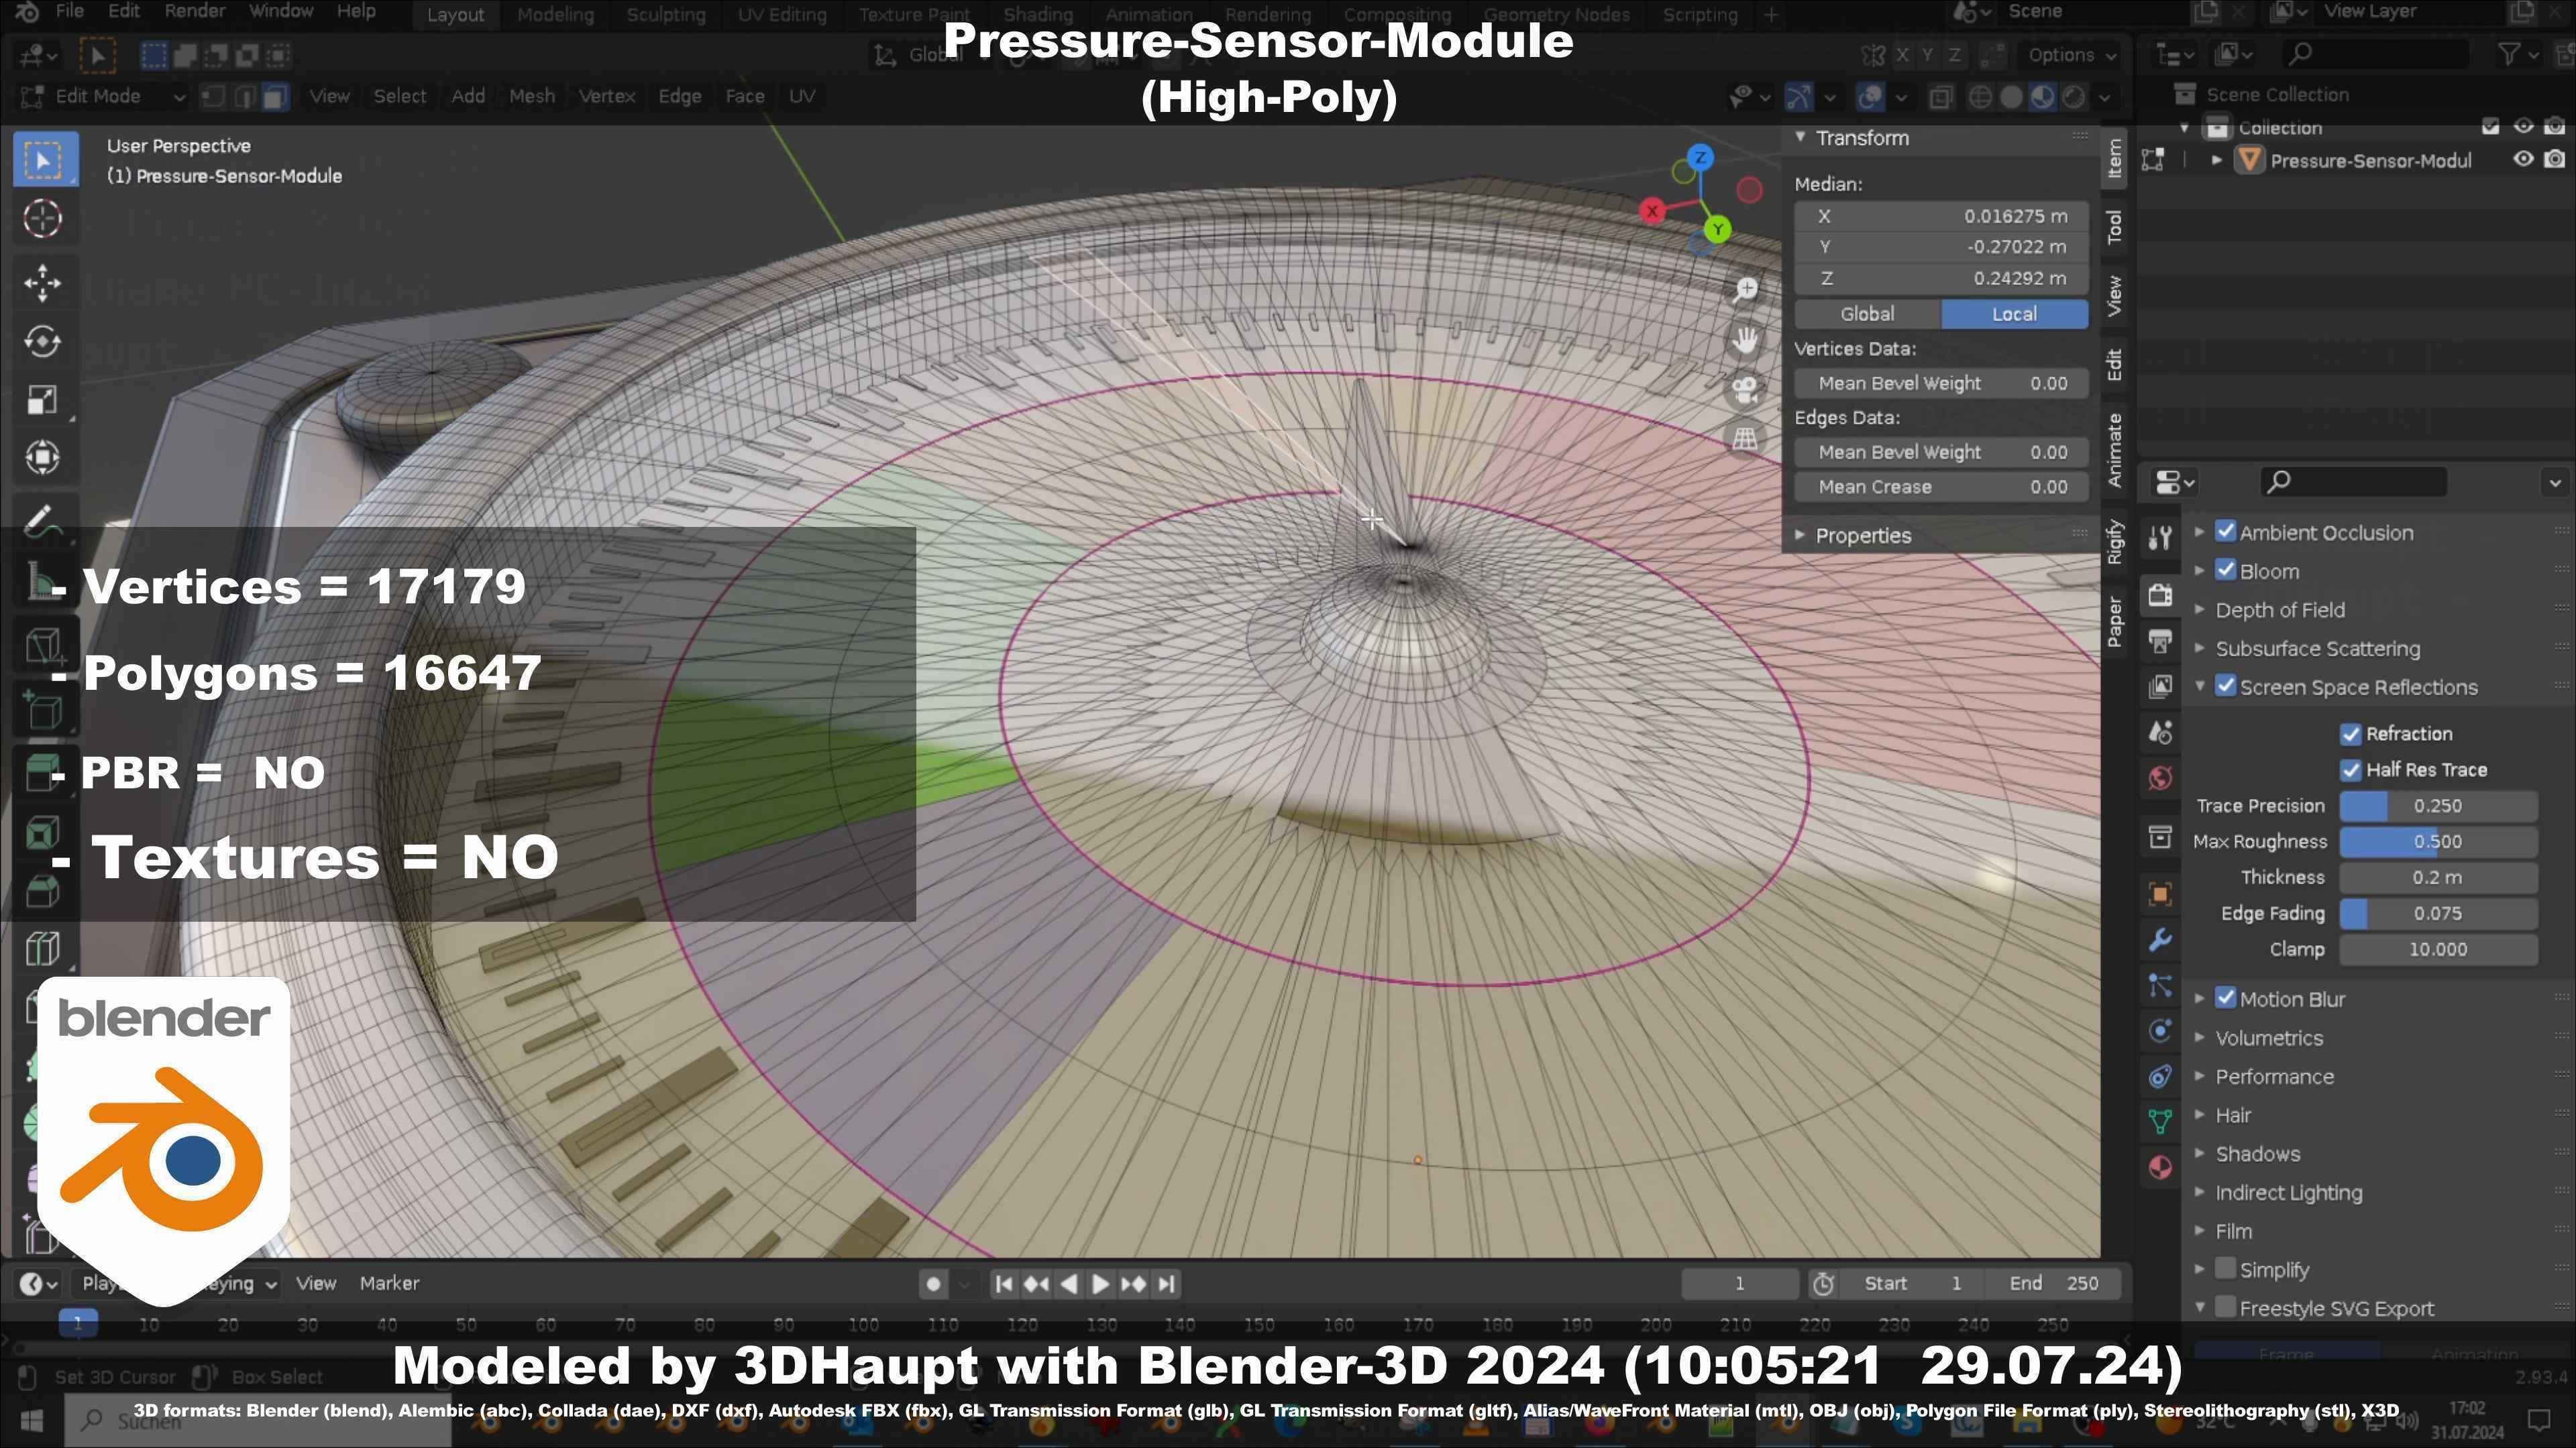This screenshot has height=1448, width=2576.
Task: Toggle X-ray display icon
Action: [1941, 97]
